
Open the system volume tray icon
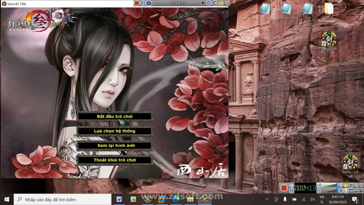point(312,199)
